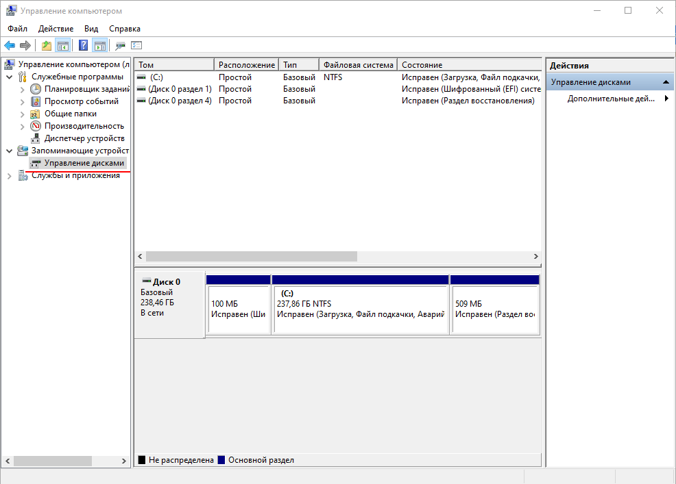Click Исправен (Раздел восстановления) status text

tap(468, 101)
